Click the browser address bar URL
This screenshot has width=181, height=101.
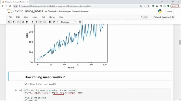click(x=56, y=6)
